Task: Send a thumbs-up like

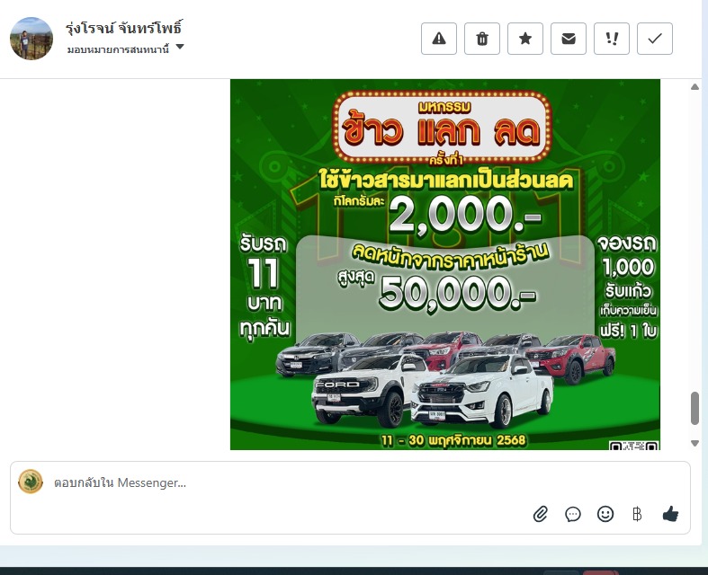Action: pos(670,514)
